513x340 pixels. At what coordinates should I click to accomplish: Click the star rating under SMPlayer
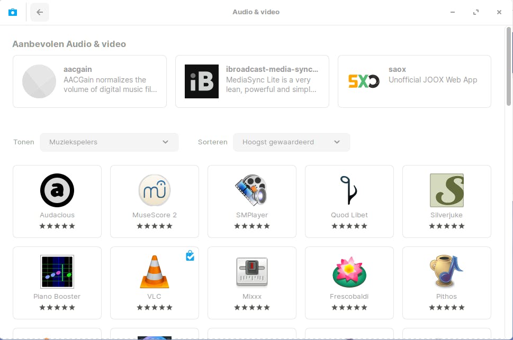click(252, 226)
